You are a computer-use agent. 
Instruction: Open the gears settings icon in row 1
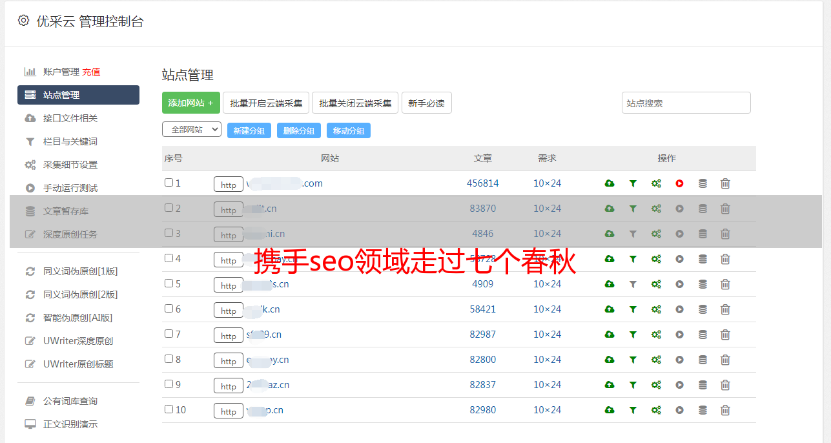[656, 183]
